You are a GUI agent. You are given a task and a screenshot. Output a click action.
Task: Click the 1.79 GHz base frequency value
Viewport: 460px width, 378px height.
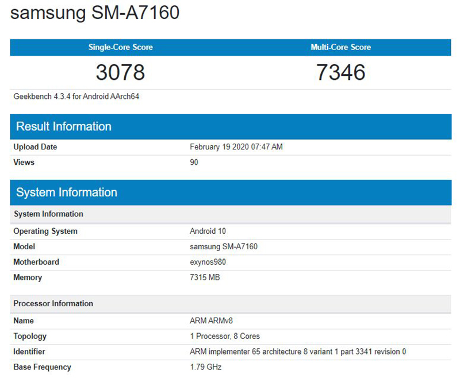[205, 367]
